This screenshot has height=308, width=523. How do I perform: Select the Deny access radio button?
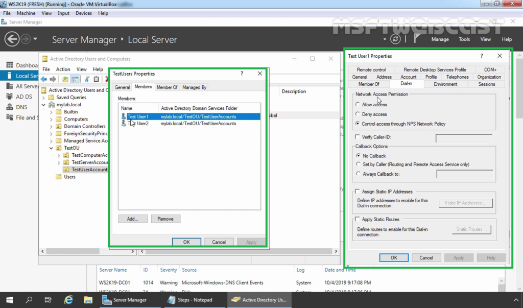point(358,114)
